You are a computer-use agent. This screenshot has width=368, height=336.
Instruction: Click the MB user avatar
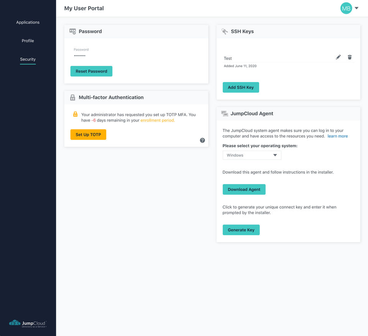tap(346, 8)
